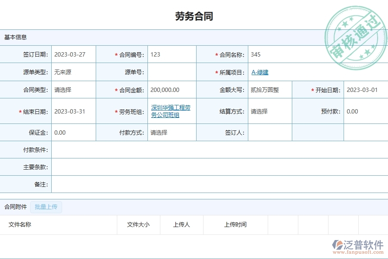Screen dimensions: 388x259
Task: Click the 审核通过 approval stamp
Action: click(356, 30)
